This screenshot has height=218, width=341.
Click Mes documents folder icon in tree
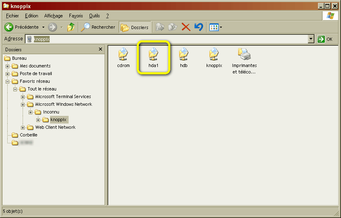pyautogui.click(x=15, y=66)
